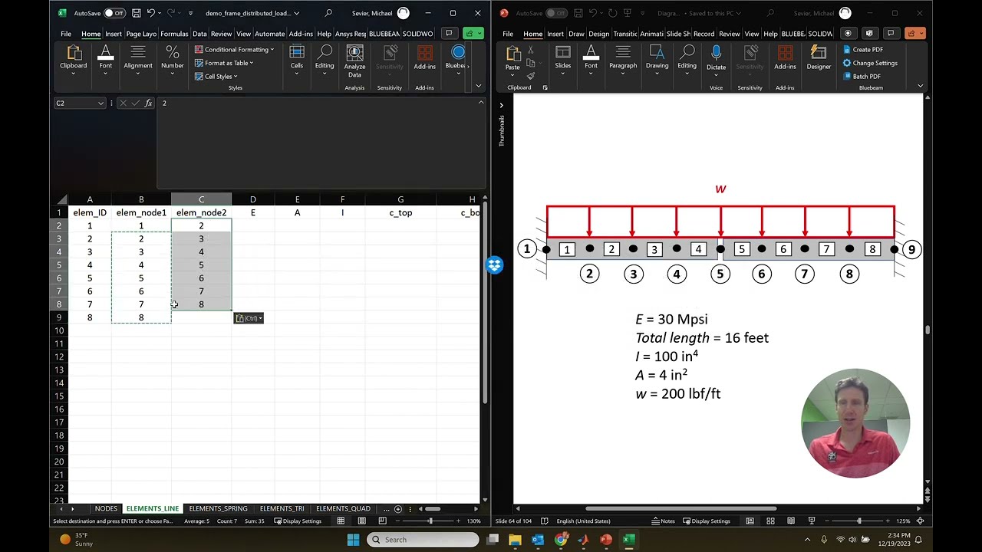This screenshot has height=552, width=982.
Task: Add a new sheet with the plus button
Action: coord(397,508)
